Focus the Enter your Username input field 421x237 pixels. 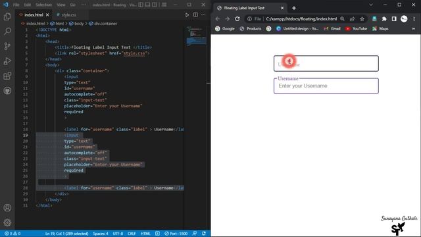coord(326,86)
